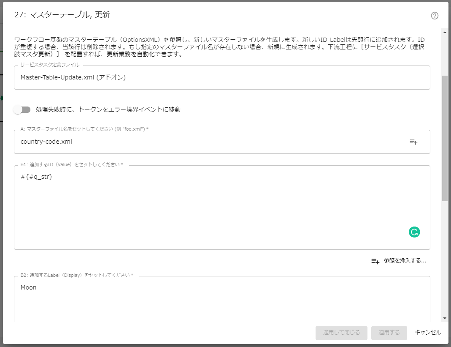The width and height of the screenshot is (451, 347).
Task: Click insert-reference icon next to 参照を挿入する label
Action: pos(375,261)
